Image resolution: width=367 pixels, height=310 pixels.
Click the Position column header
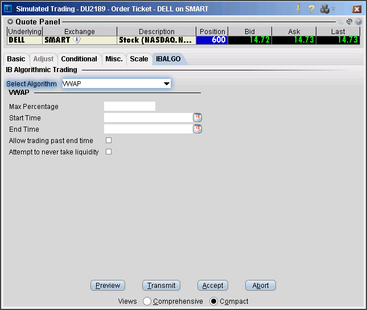(212, 32)
